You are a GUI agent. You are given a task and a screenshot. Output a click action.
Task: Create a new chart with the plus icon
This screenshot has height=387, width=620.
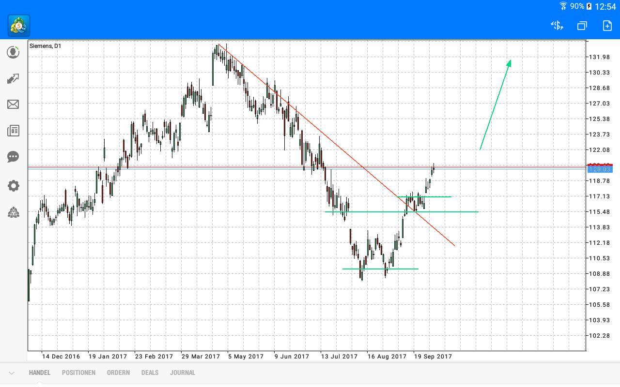[x=606, y=25]
